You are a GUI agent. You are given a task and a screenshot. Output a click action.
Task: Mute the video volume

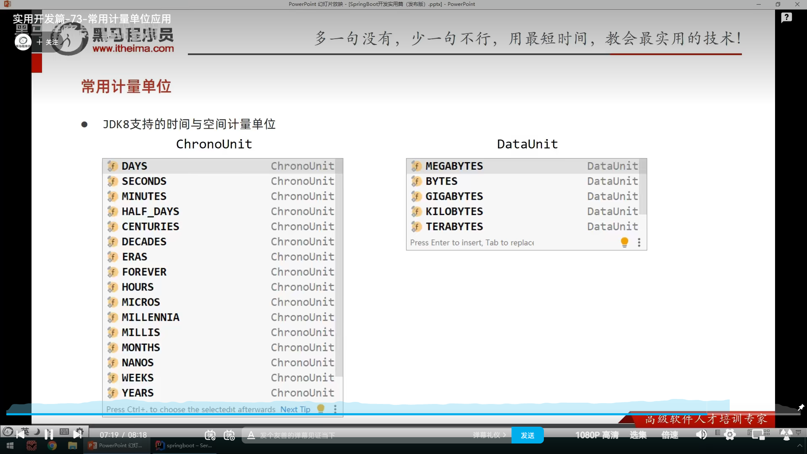point(701,435)
